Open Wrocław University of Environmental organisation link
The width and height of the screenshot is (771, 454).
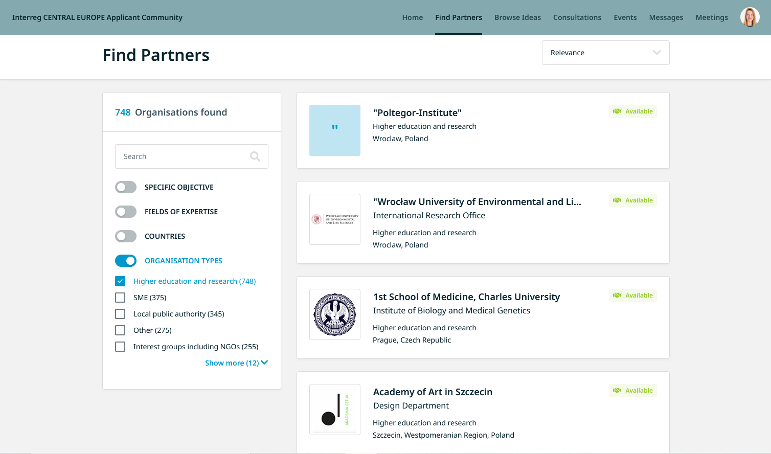[x=477, y=202]
